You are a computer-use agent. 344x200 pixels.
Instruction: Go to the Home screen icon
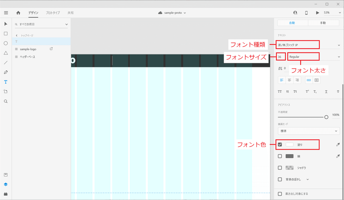point(18,13)
